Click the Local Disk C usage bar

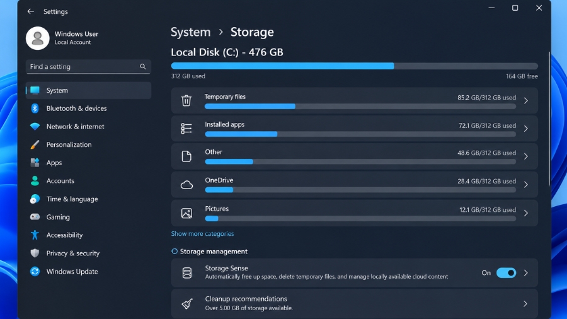pyautogui.click(x=354, y=66)
